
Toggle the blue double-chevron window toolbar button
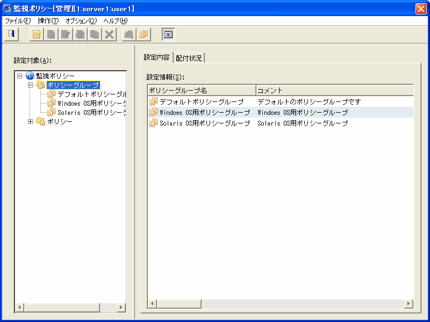[168, 34]
